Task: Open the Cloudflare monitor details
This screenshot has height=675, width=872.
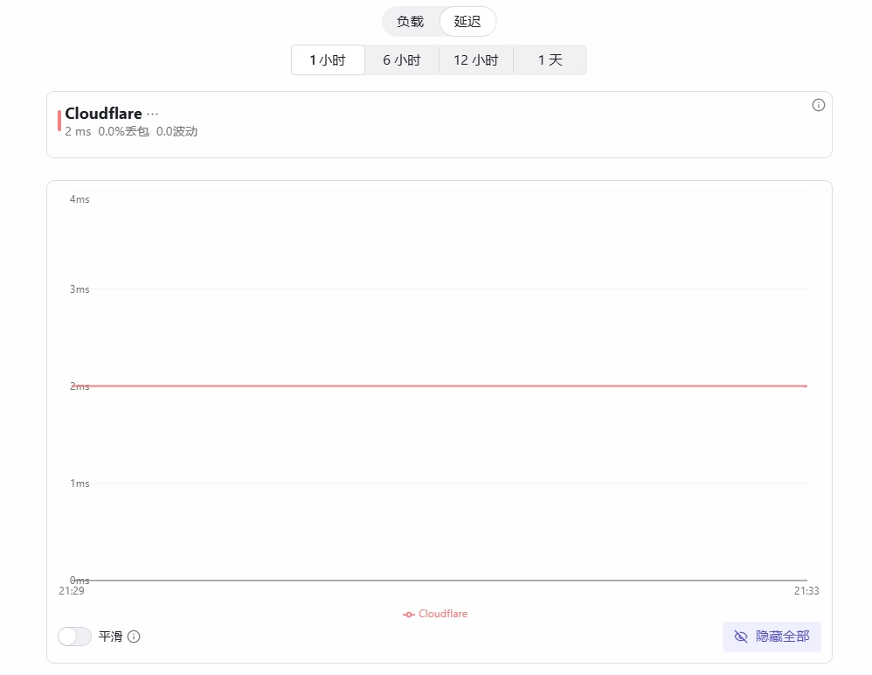Action: click(104, 113)
